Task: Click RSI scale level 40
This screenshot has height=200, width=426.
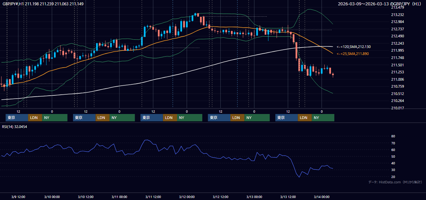Action: click(x=393, y=163)
